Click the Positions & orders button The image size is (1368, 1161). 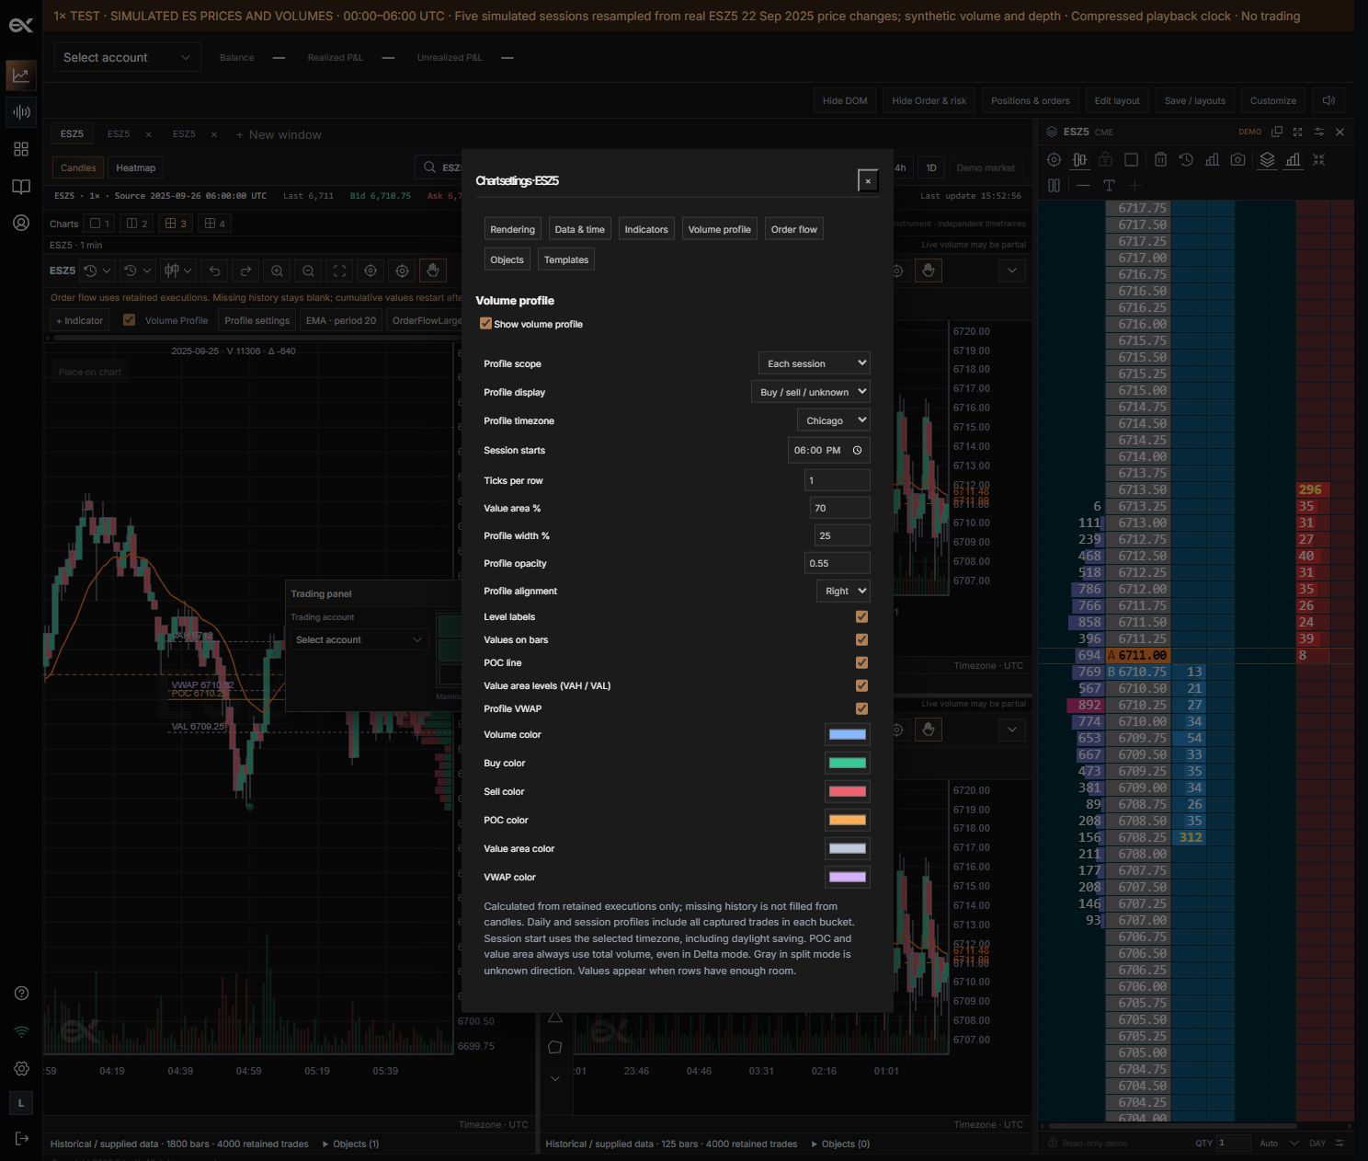pyautogui.click(x=1031, y=100)
